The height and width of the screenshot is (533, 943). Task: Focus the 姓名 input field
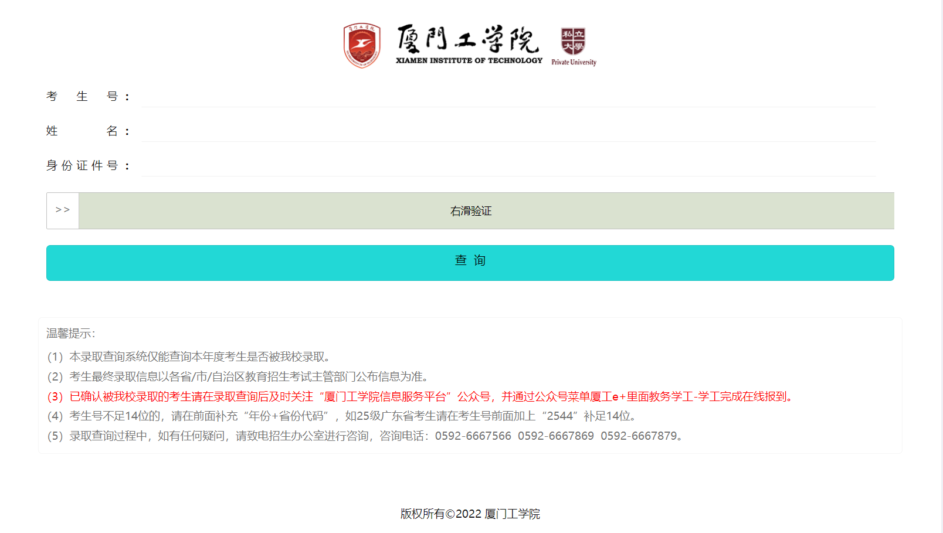(x=508, y=131)
